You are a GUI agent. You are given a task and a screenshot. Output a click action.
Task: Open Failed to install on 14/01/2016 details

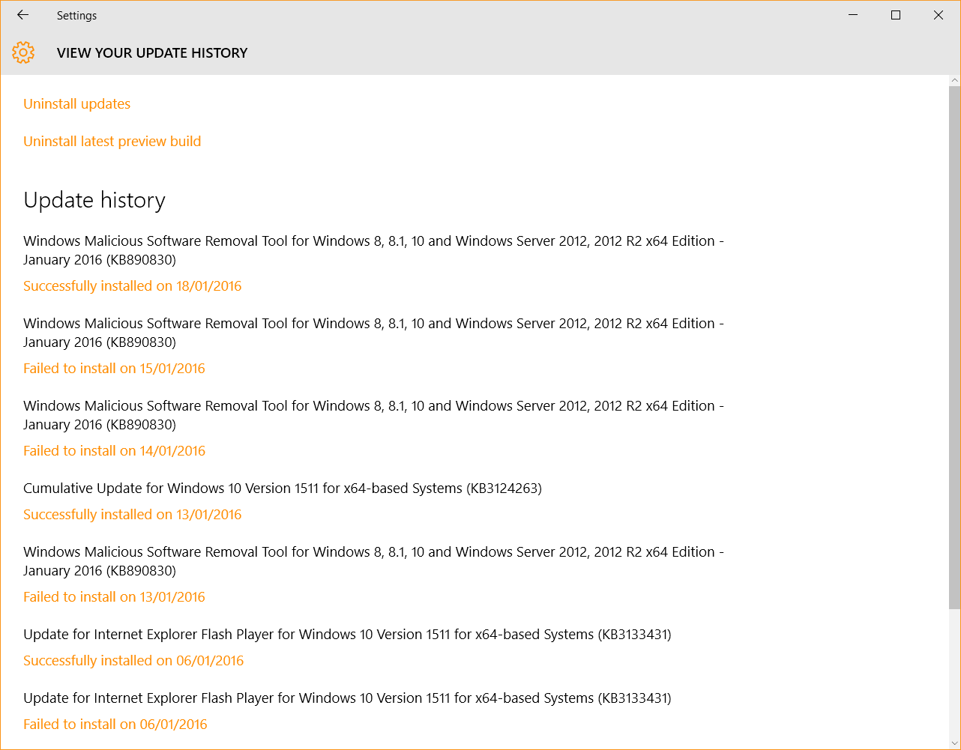(114, 451)
